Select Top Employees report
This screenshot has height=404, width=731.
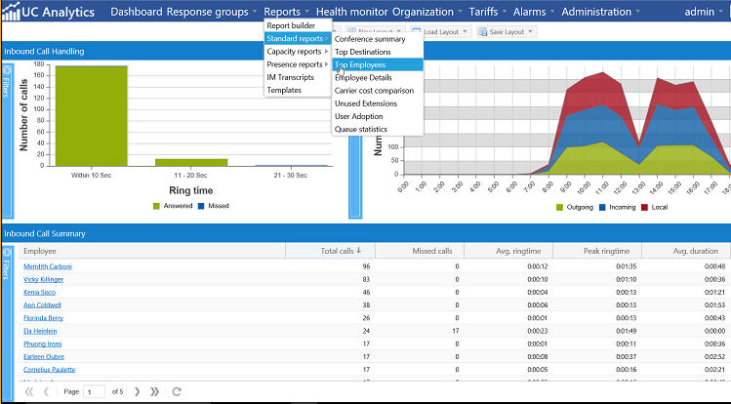(x=378, y=64)
